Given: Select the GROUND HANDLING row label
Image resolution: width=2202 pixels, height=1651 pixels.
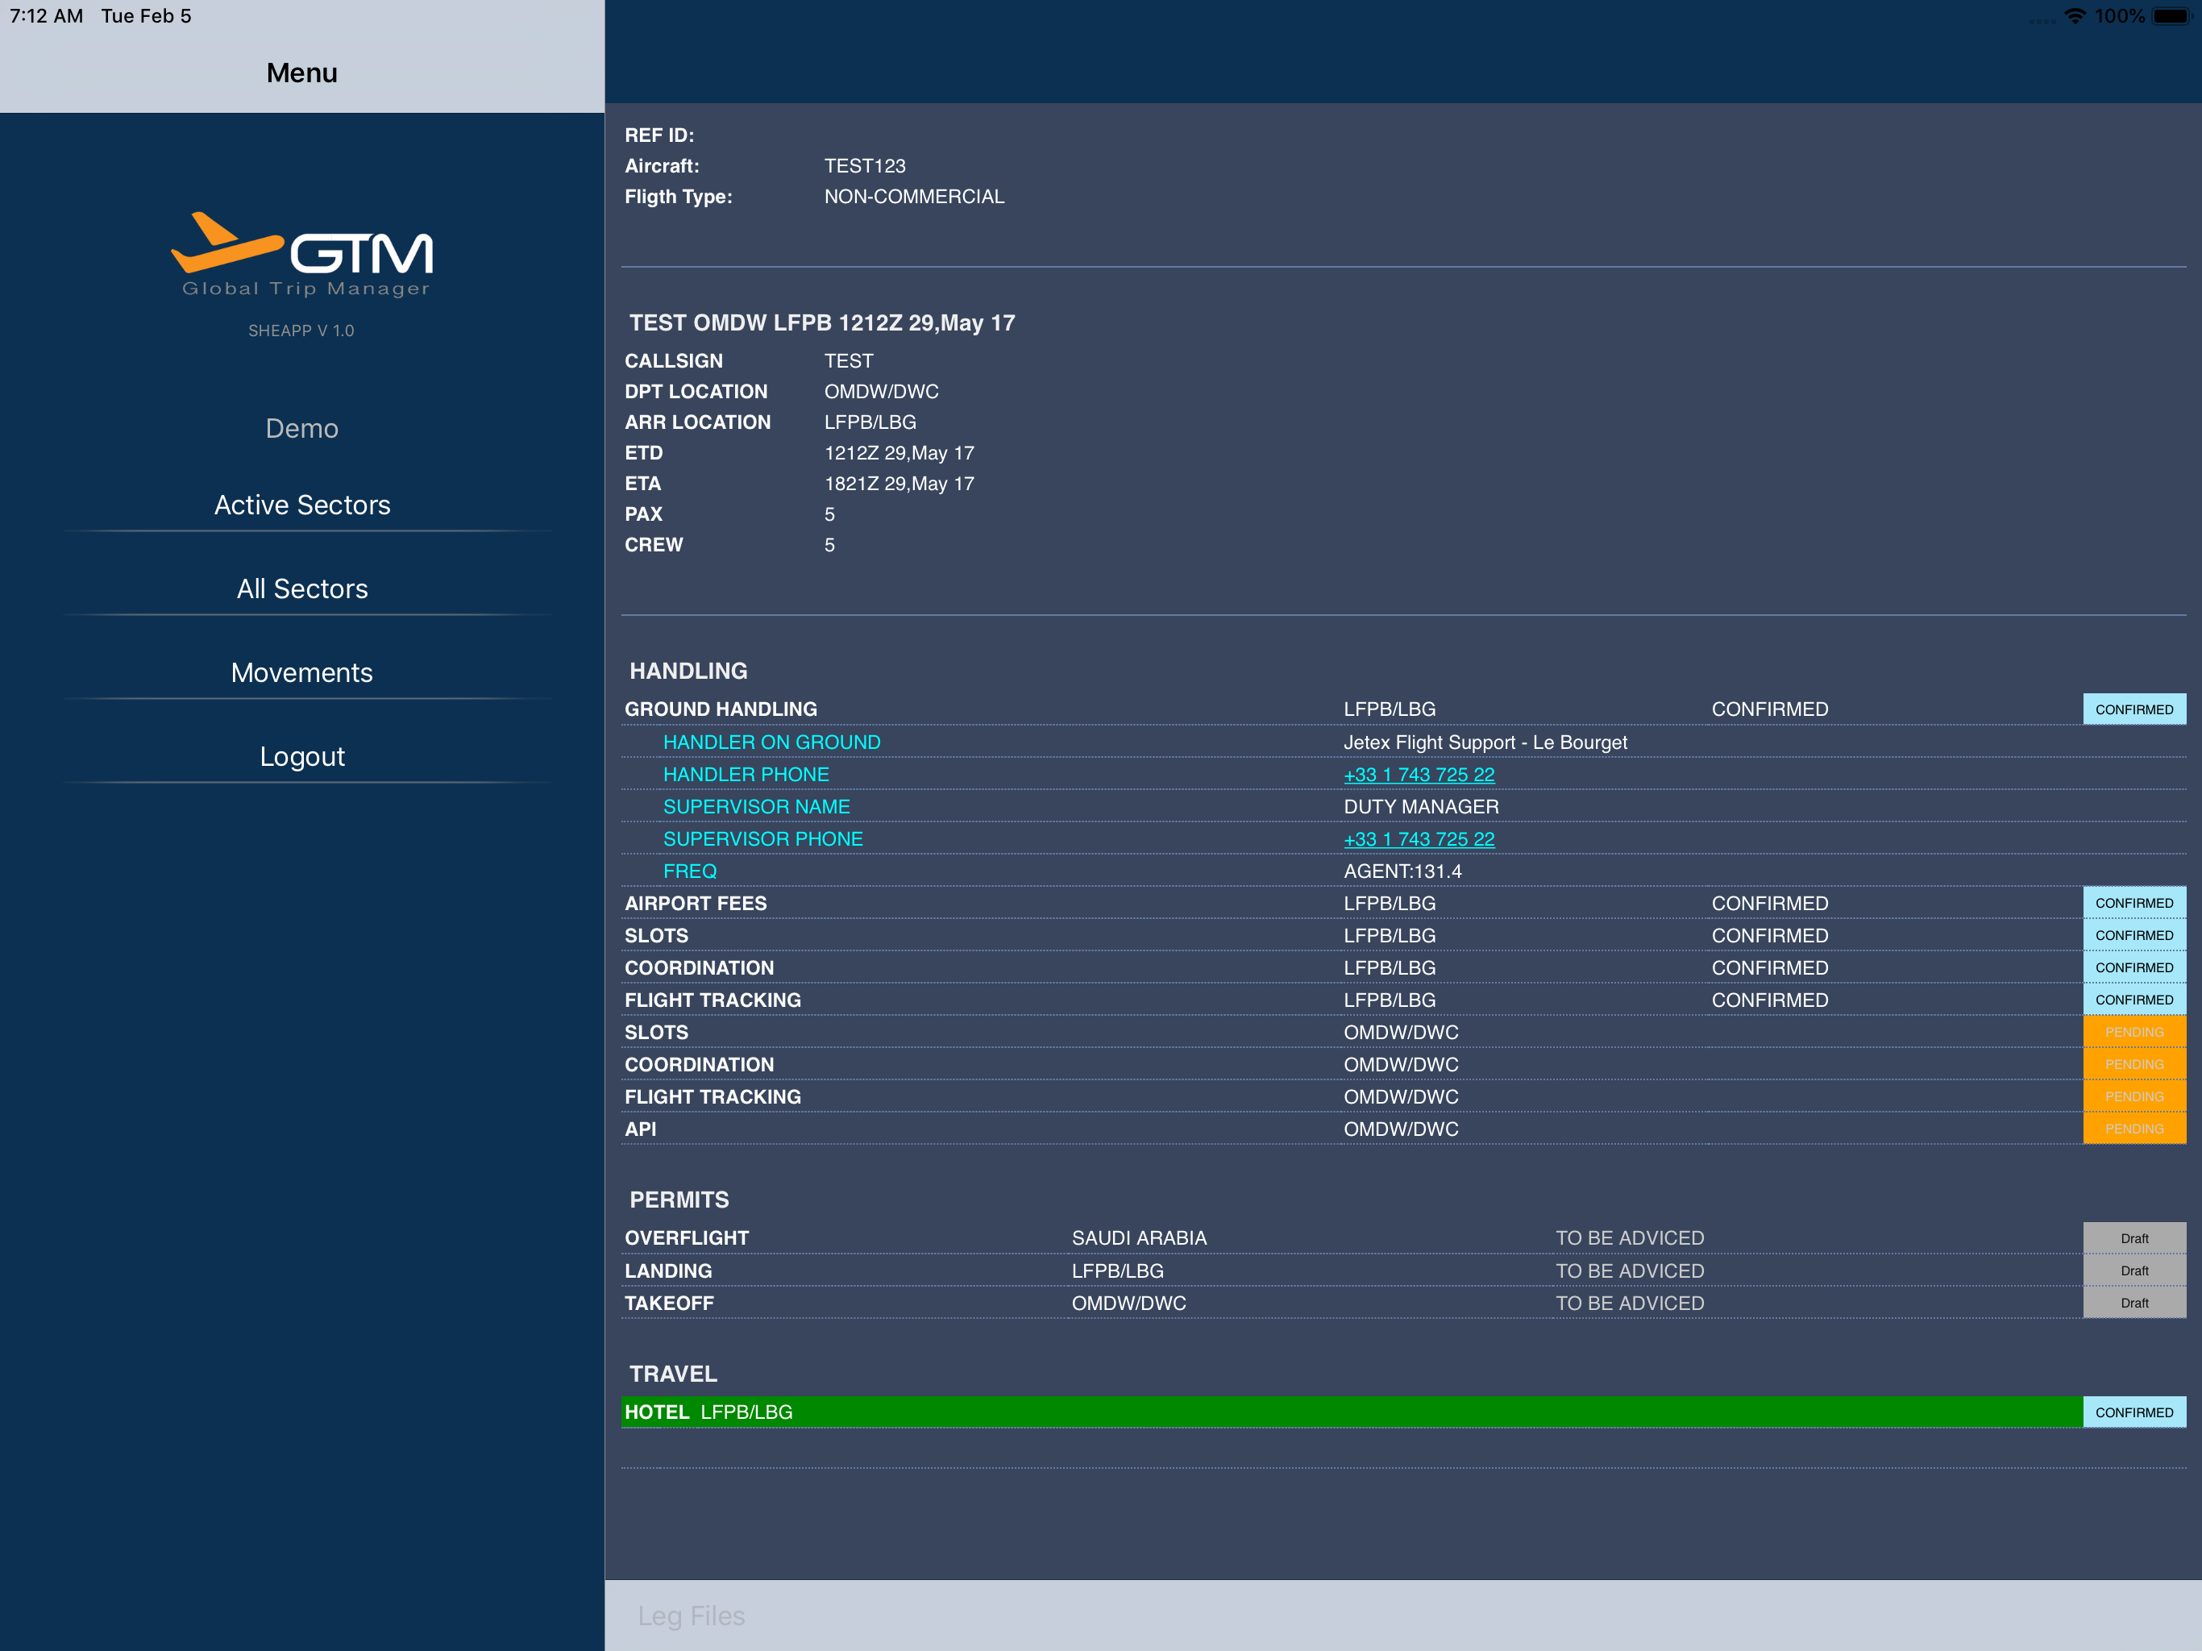Looking at the screenshot, I should pyautogui.click(x=721, y=709).
